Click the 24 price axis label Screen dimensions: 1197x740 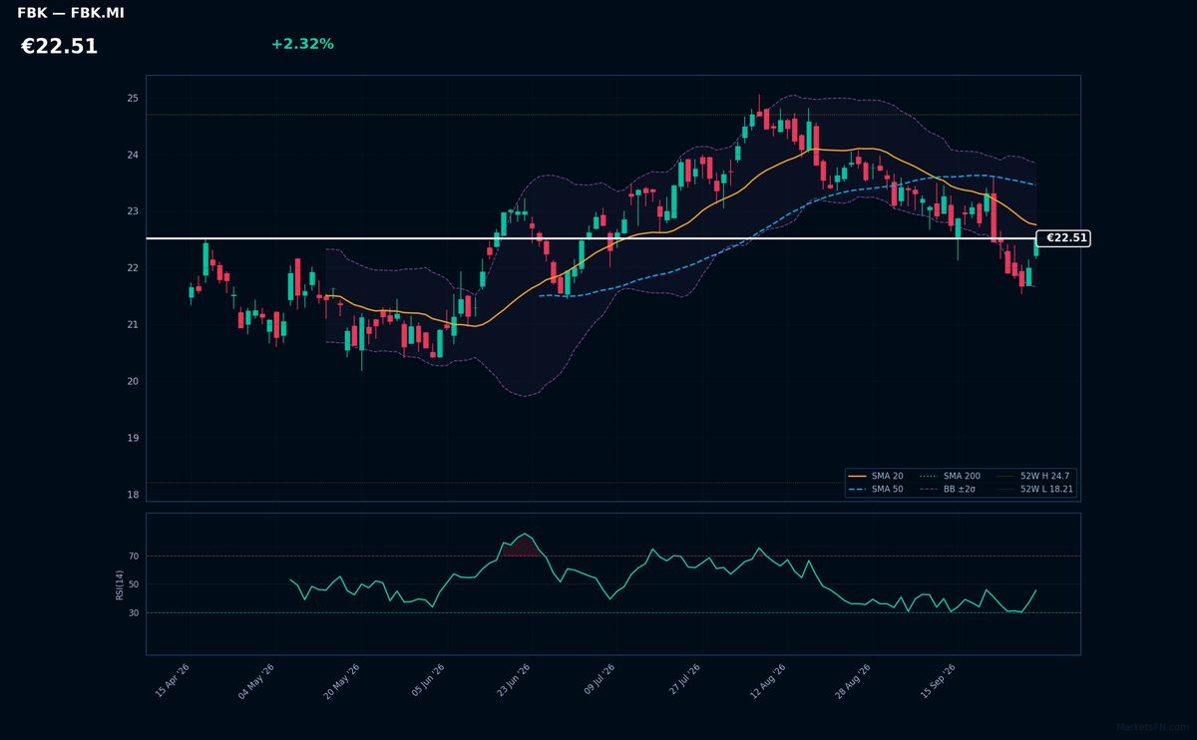[x=133, y=156]
